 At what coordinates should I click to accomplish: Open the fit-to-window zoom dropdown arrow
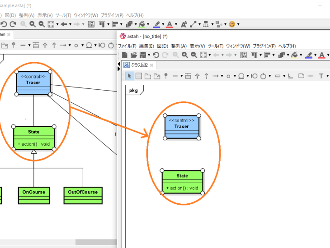(210, 55)
